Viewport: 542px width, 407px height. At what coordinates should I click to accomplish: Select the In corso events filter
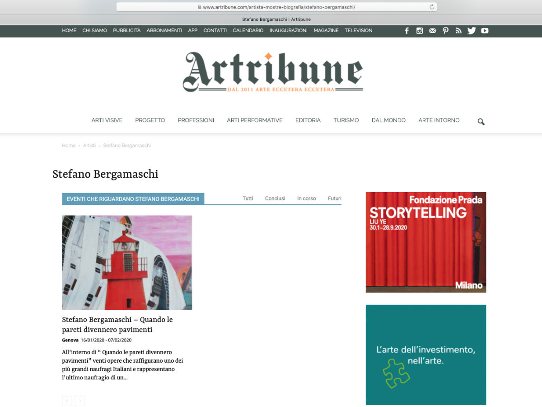coord(307,199)
